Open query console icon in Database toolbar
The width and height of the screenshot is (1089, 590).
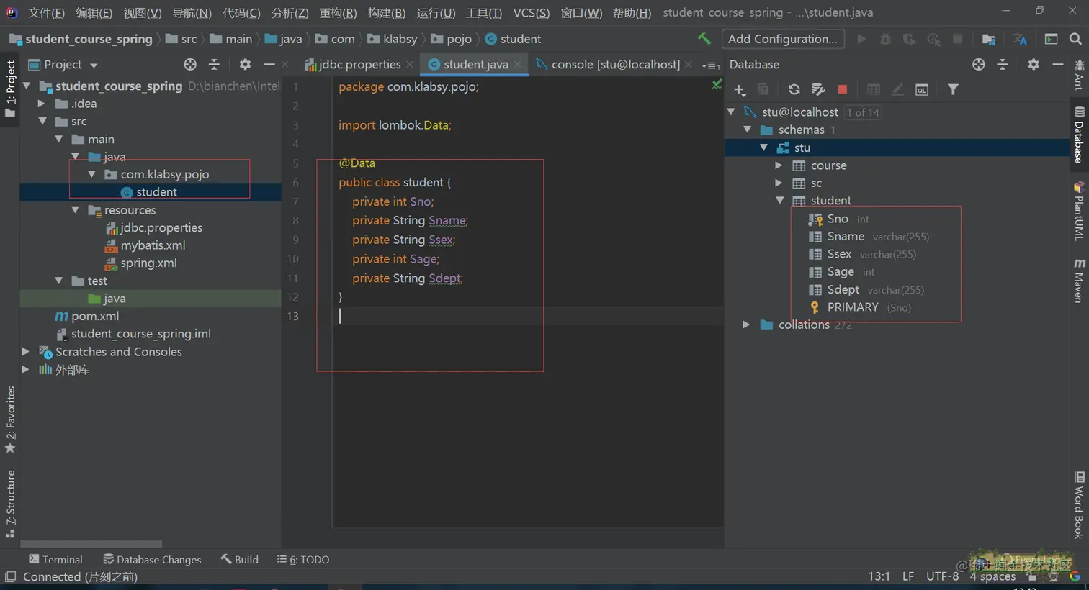click(921, 89)
